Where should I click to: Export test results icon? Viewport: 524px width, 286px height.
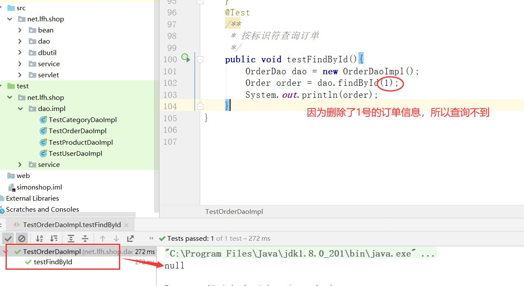click(130, 239)
